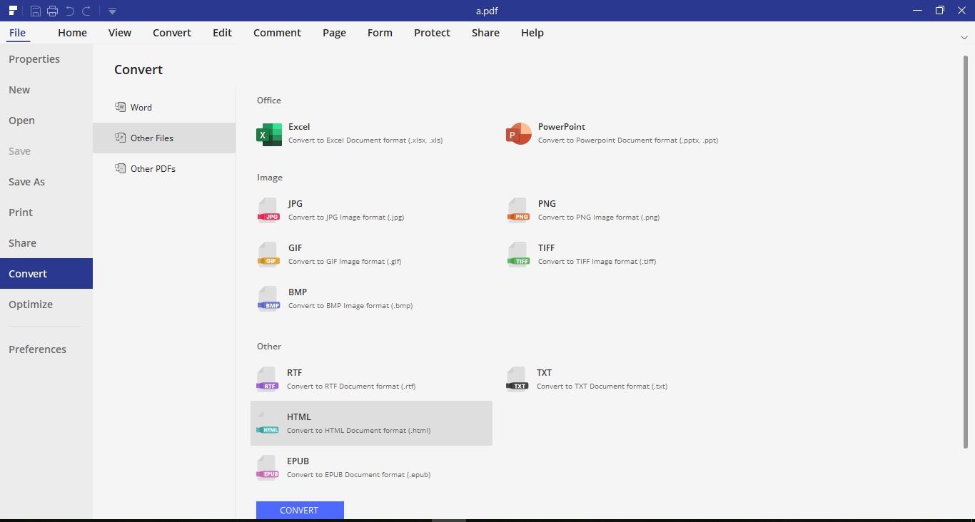Click the Undo arrow icon
This screenshot has height=522, width=975.
[70, 11]
